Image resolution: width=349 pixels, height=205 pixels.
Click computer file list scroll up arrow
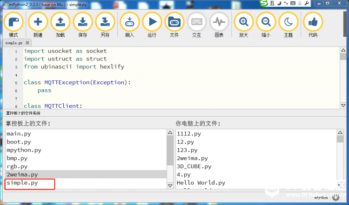pos(340,132)
